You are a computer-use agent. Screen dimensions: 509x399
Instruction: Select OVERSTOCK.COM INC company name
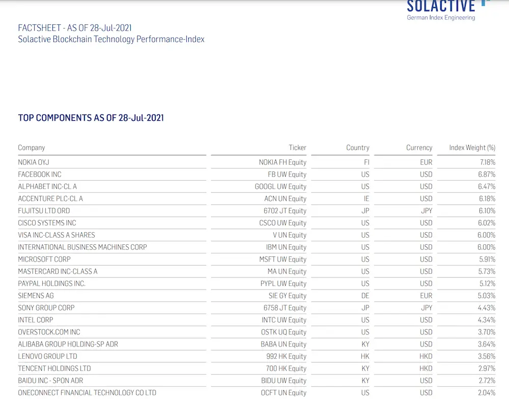(49, 332)
